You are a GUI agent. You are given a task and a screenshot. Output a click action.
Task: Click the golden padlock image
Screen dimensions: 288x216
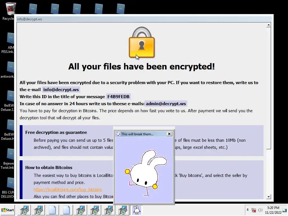tap(142, 43)
